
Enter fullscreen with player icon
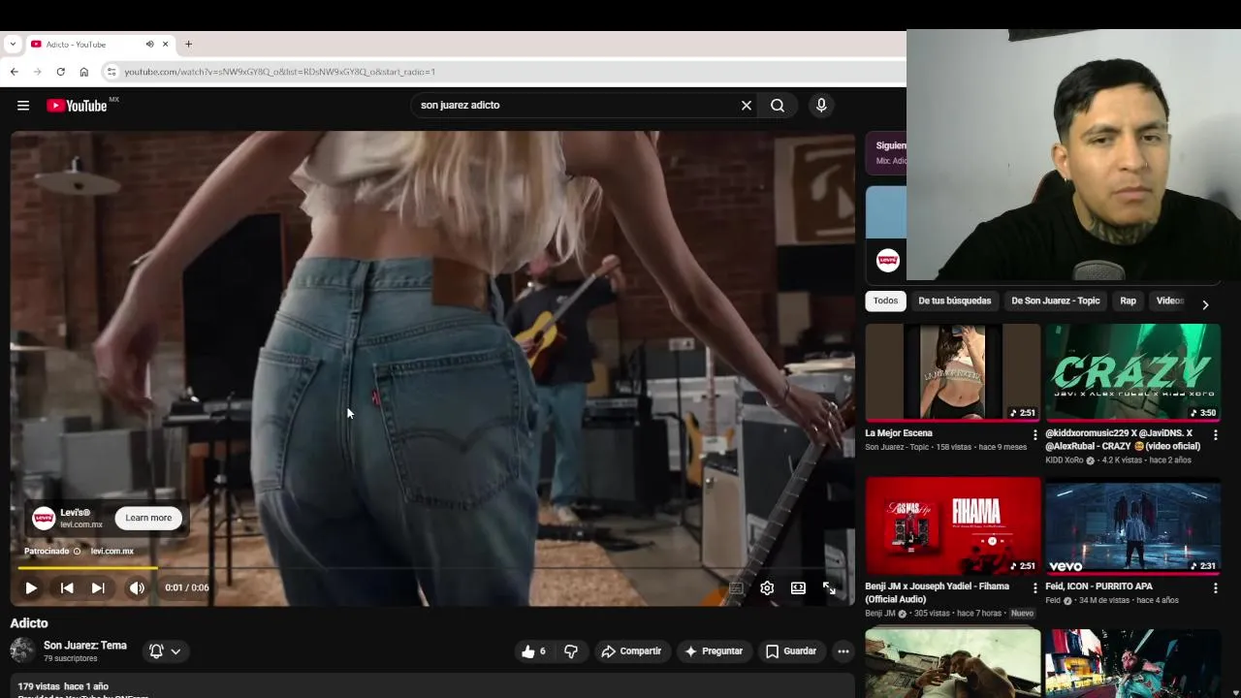click(x=829, y=587)
